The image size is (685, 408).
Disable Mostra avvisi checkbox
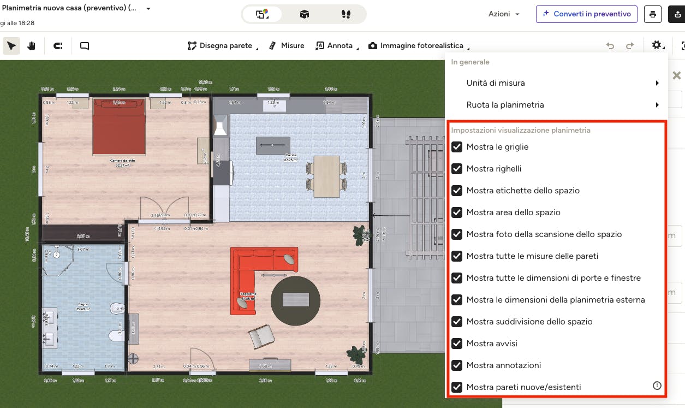457,344
